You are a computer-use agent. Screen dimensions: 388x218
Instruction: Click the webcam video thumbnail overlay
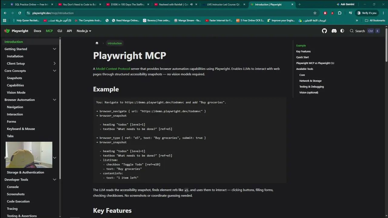click(x=29, y=155)
